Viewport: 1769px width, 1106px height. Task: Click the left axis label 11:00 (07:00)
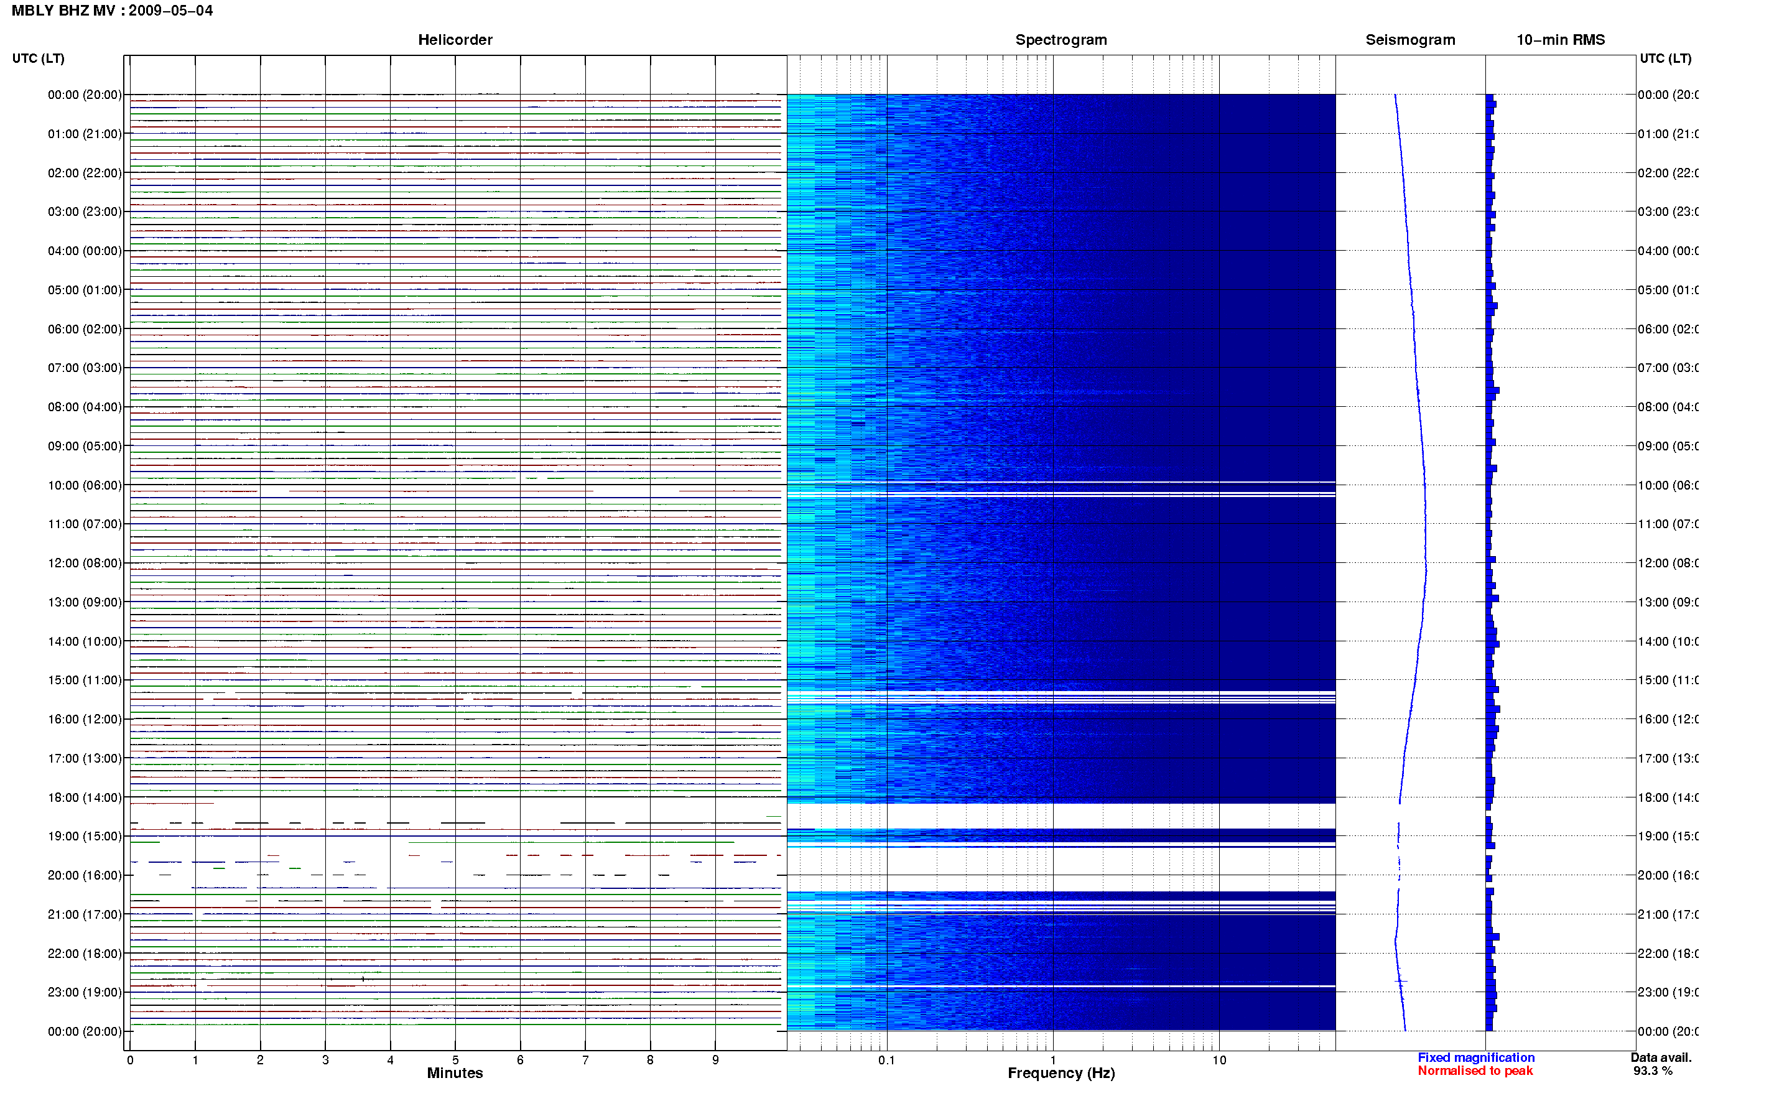pos(85,524)
